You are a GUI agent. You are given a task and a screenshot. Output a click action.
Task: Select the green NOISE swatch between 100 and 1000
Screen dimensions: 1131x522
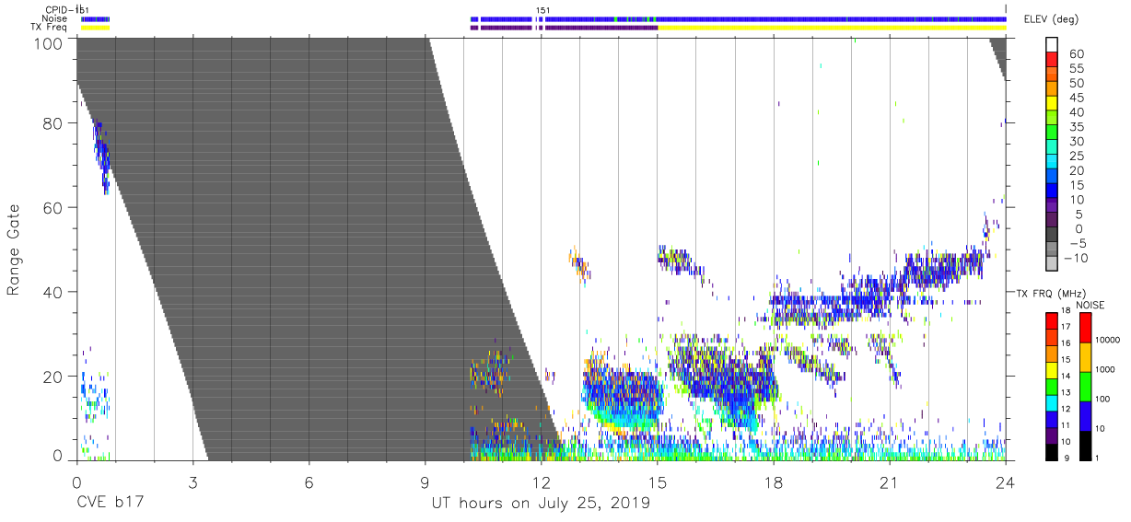1085,387
